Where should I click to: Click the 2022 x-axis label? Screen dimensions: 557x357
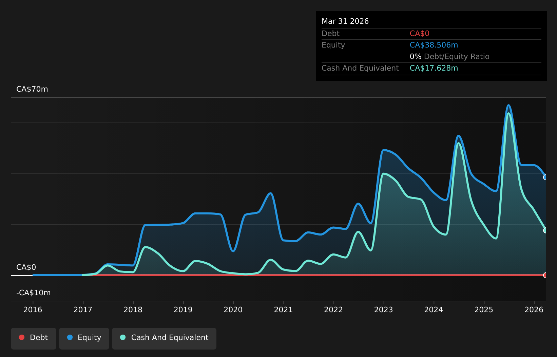pos(333,309)
